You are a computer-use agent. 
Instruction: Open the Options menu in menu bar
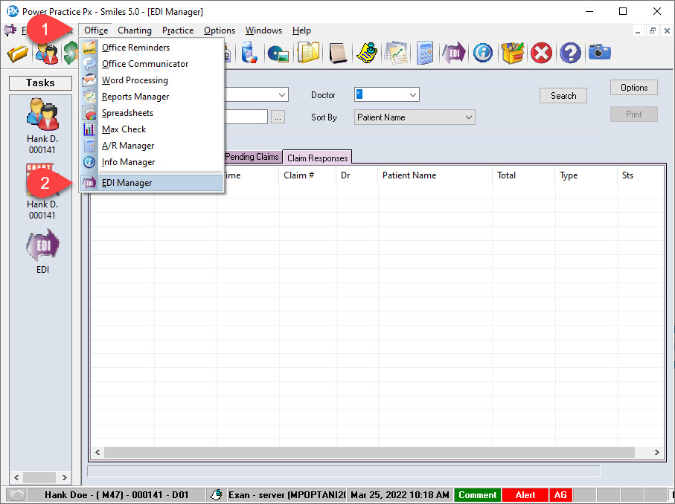click(x=220, y=30)
